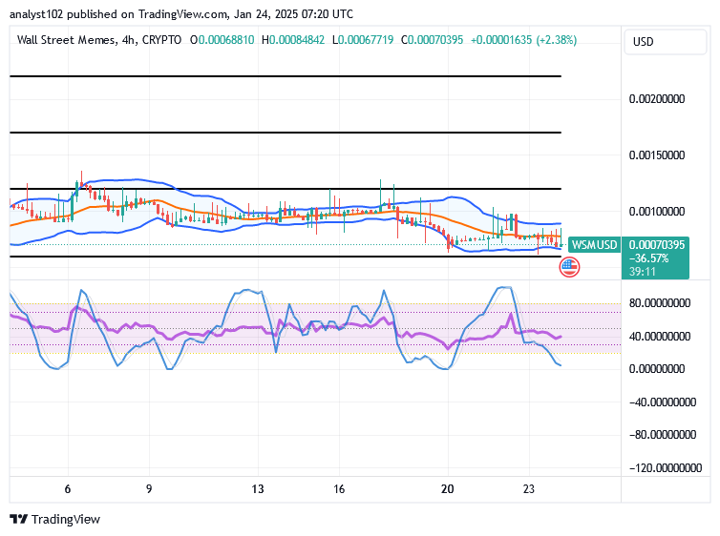720x536 pixels.
Task: Click the high value 0.00084842
Action: click(297, 40)
